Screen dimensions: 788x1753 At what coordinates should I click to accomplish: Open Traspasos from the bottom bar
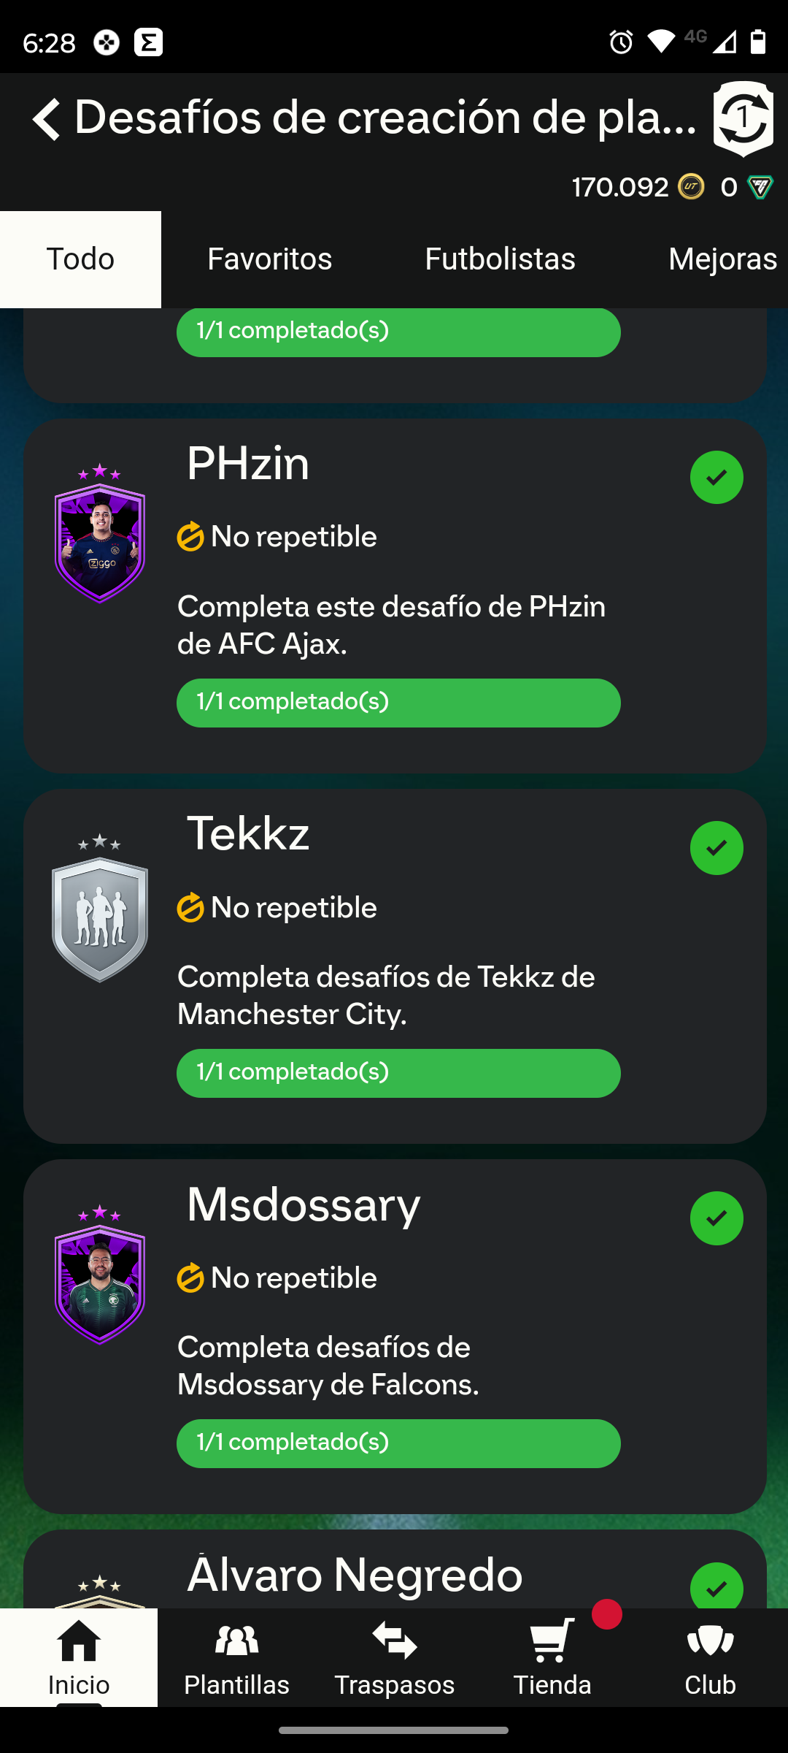394,1658
